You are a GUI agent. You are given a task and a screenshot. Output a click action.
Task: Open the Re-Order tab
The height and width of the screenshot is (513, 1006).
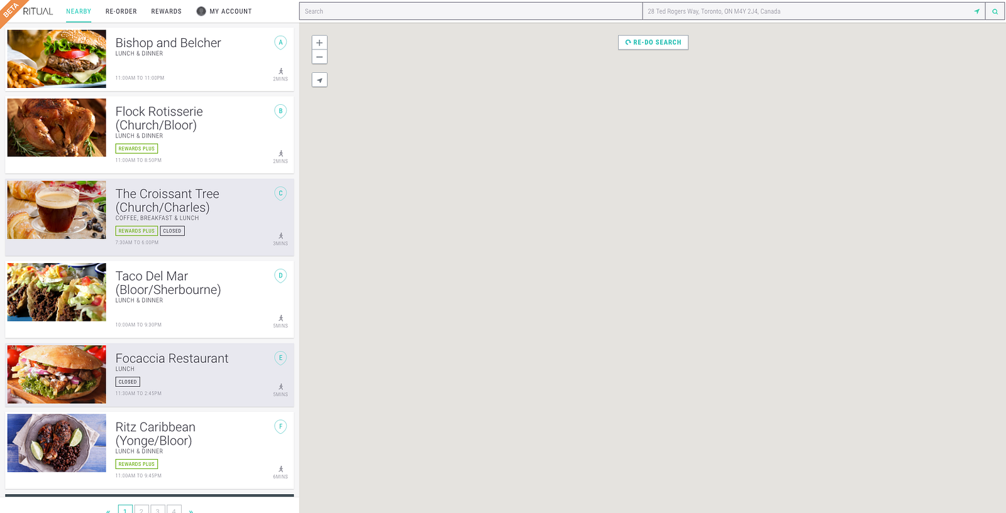[121, 11]
